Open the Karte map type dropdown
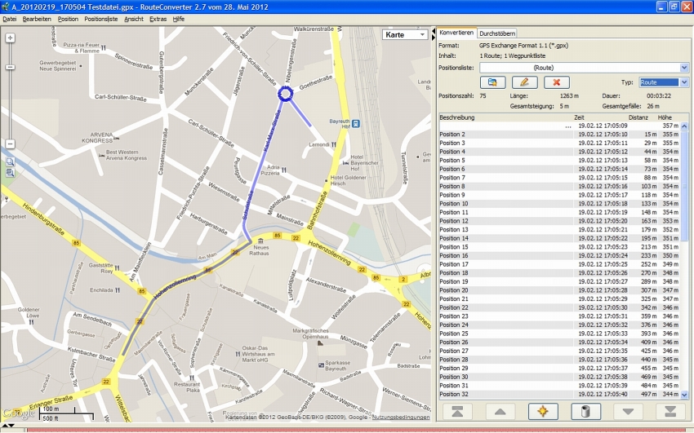The width and height of the screenshot is (694, 433). point(405,34)
